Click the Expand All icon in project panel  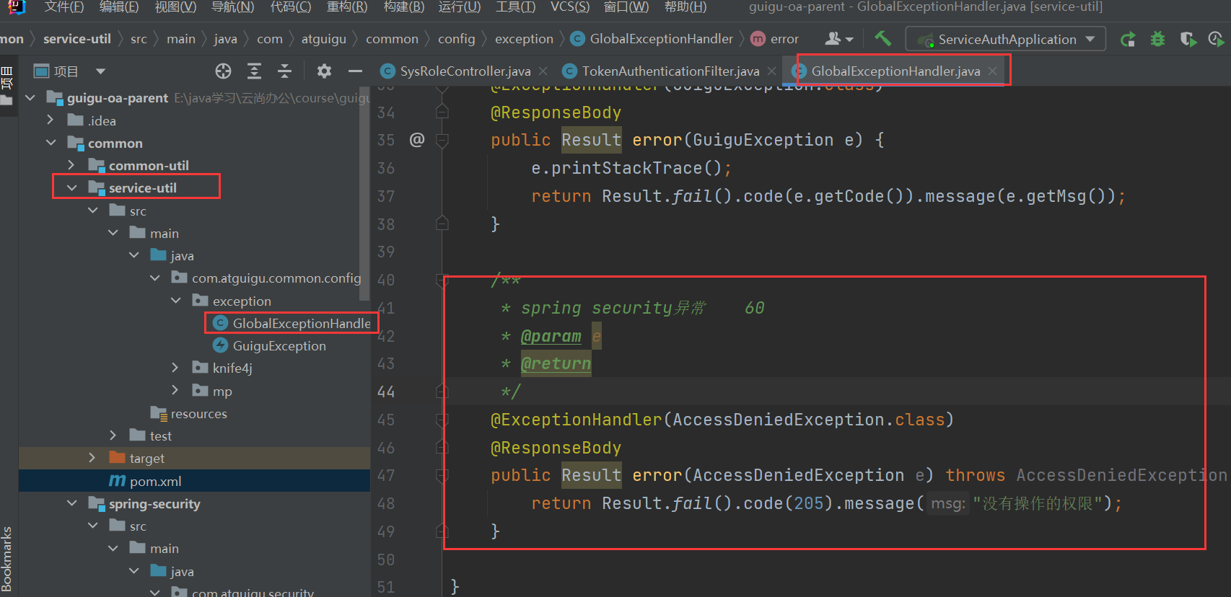pos(254,71)
